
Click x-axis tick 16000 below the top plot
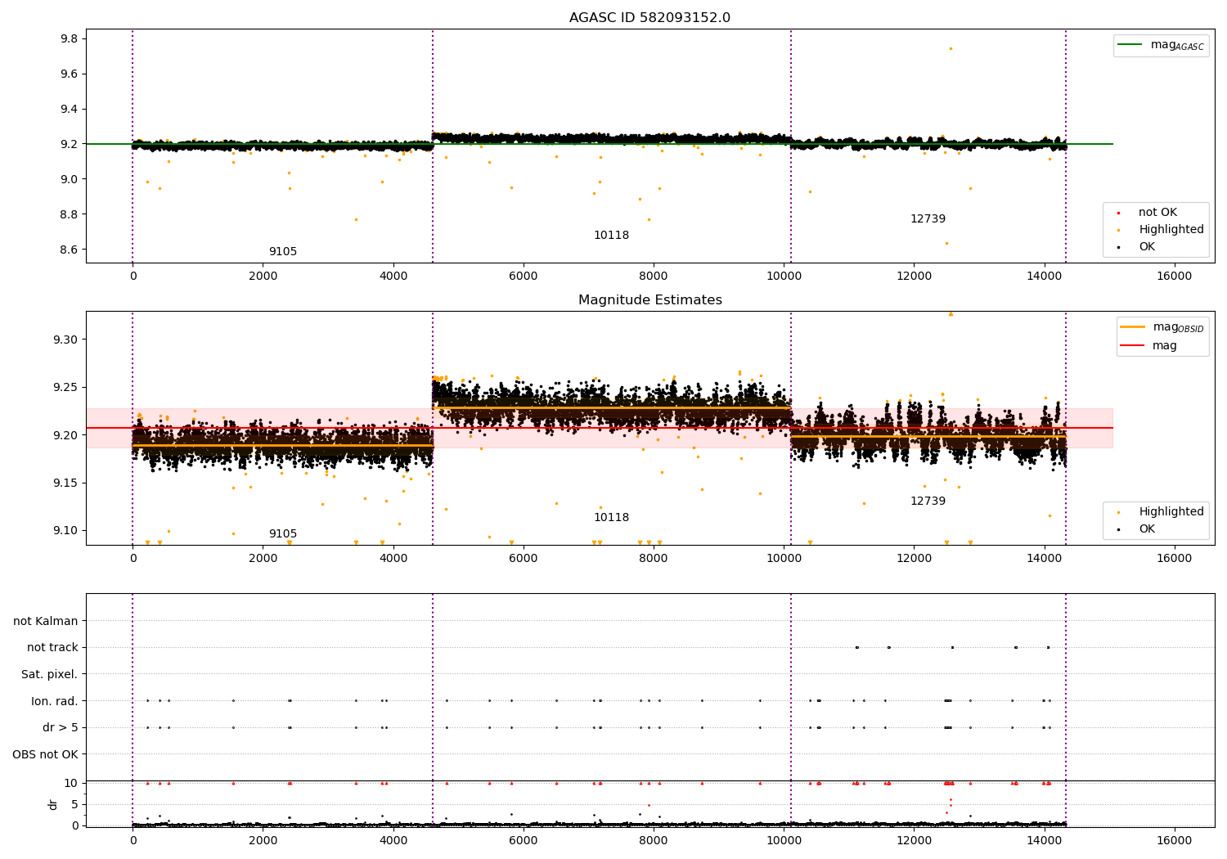point(1174,277)
